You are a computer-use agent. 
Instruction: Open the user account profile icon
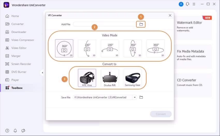click(x=181, y=4)
